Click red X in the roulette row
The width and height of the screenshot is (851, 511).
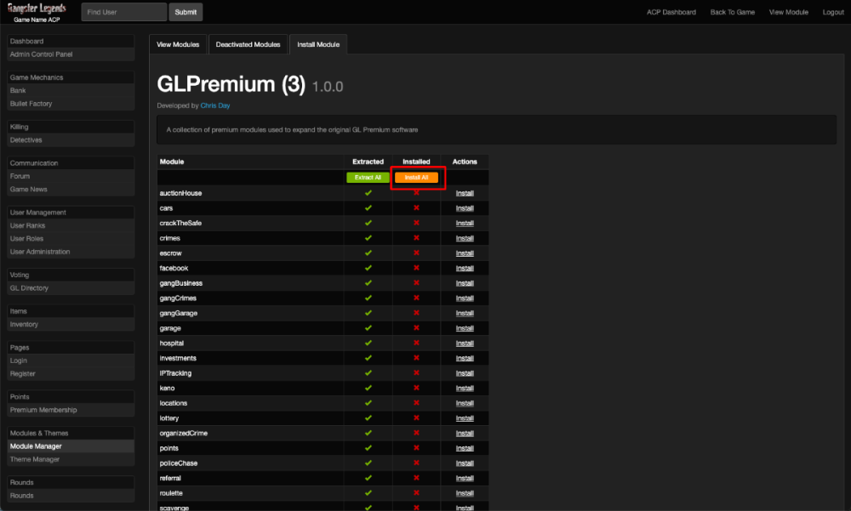416,493
